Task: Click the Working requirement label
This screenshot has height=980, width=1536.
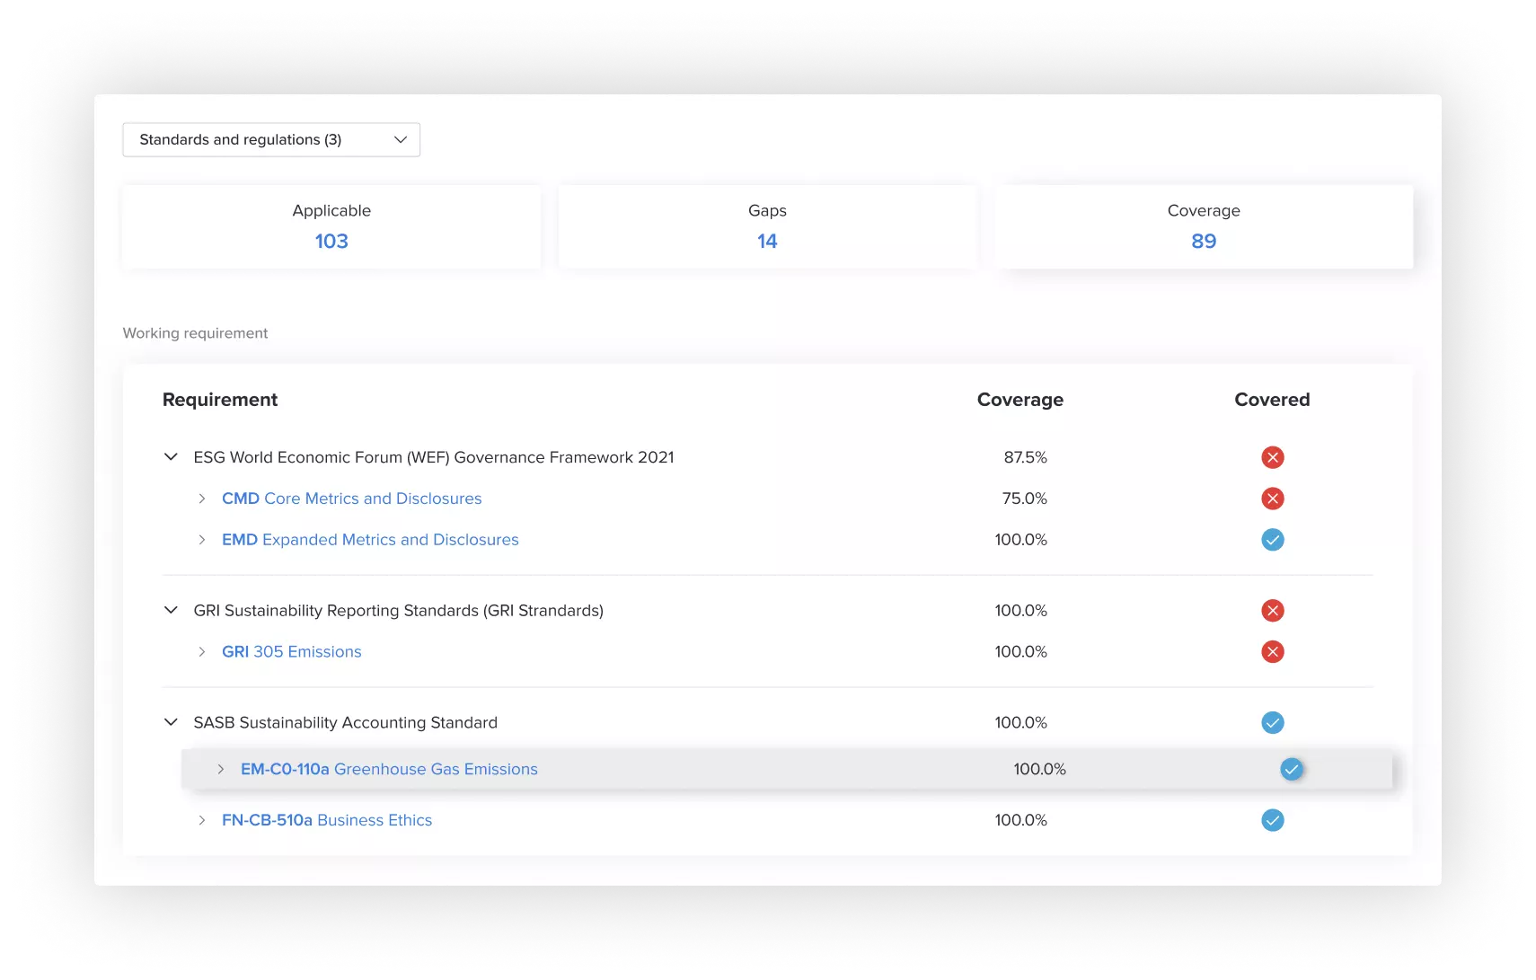Action: pyautogui.click(x=196, y=333)
